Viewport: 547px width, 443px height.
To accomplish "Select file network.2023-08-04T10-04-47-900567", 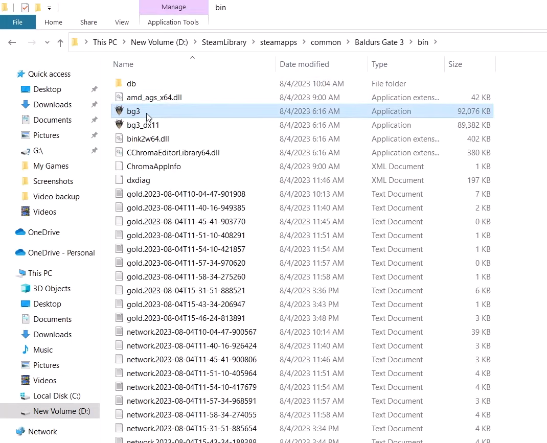I will point(303,332).
